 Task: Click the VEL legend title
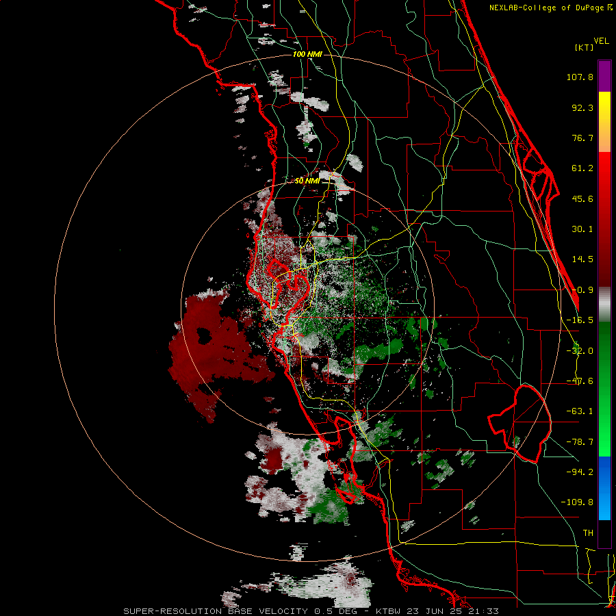601,41
